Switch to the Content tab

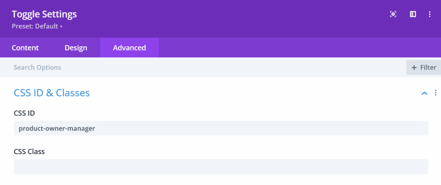tap(25, 48)
